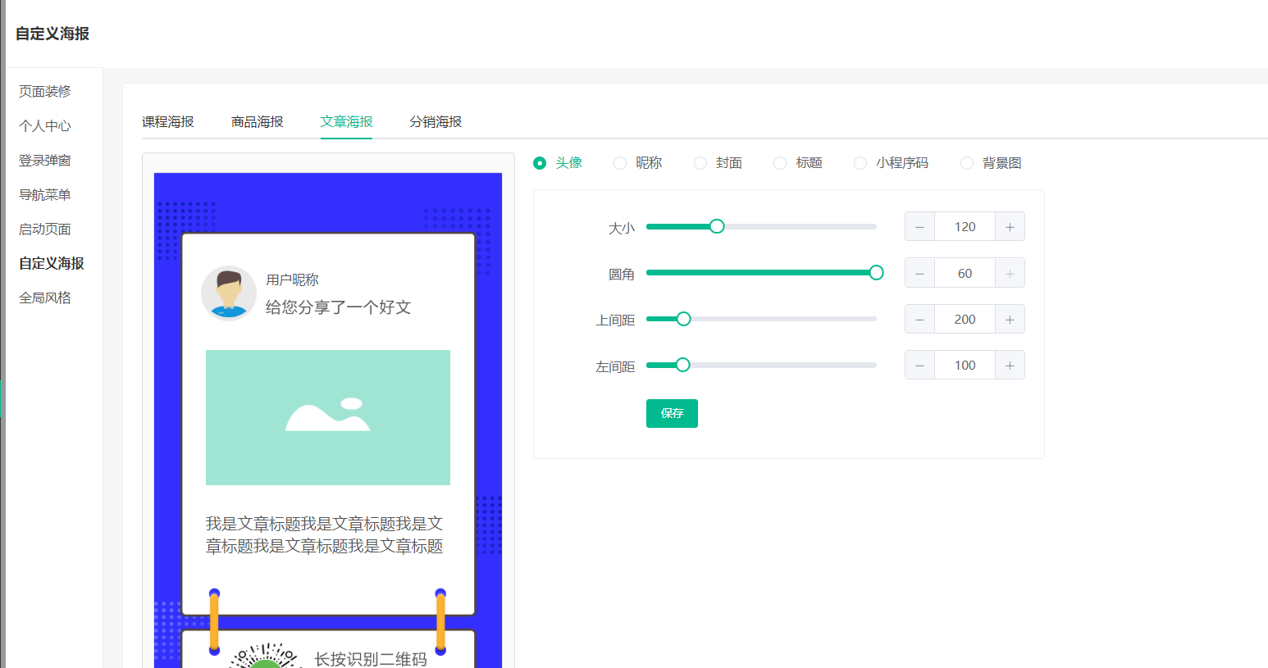The height and width of the screenshot is (668, 1268).
Task: Decrease the 大小 value with minus button
Action: coord(919,227)
